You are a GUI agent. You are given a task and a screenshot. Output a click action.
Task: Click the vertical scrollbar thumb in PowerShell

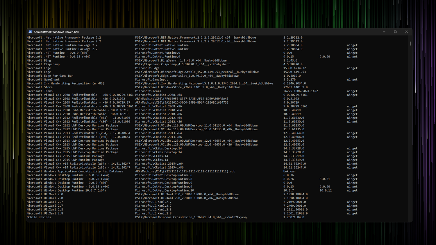(410, 44)
